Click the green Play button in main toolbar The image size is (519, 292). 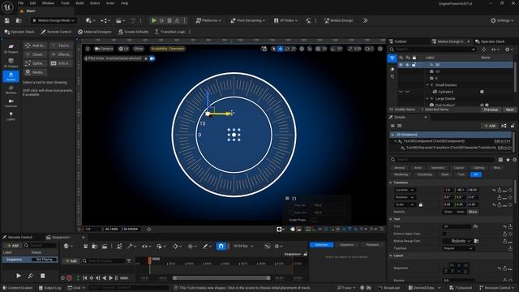[153, 20]
